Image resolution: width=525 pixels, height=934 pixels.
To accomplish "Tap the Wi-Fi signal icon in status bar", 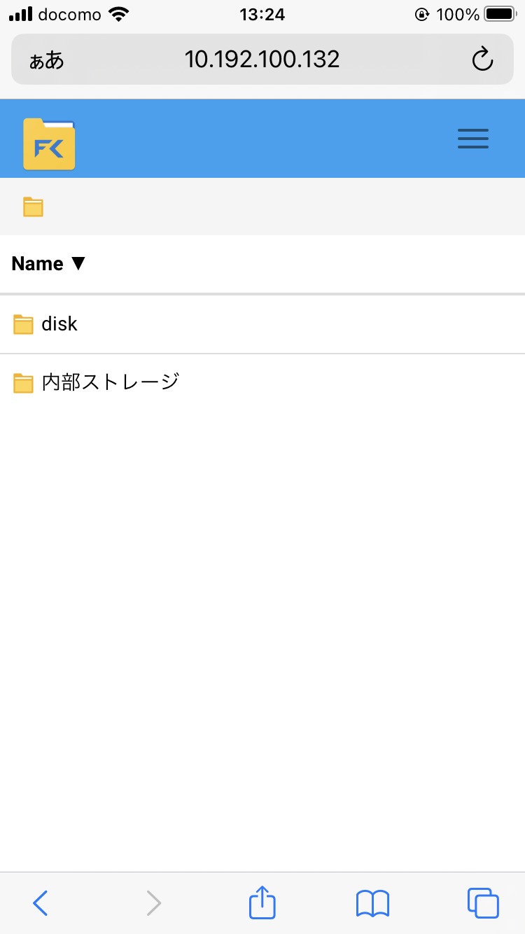I will click(x=120, y=14).
